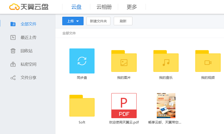Open the 我的视频 video folder
This screenshot has height=134, width=224.
point(208,62)
